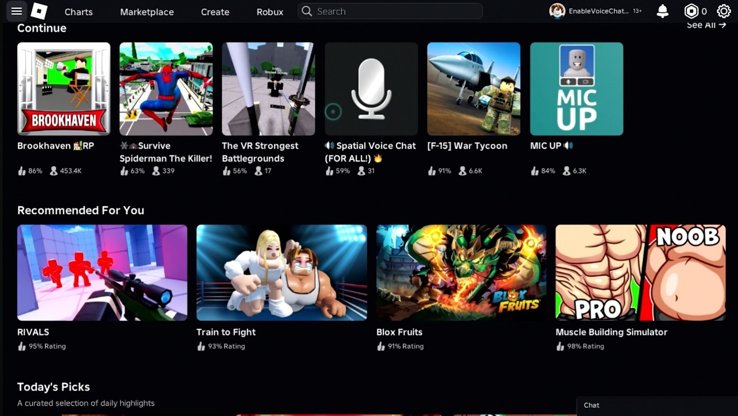This screenshot has width=738, height=416.
Task: Click the search magnifier icon
Action: [x=307, y=11]
